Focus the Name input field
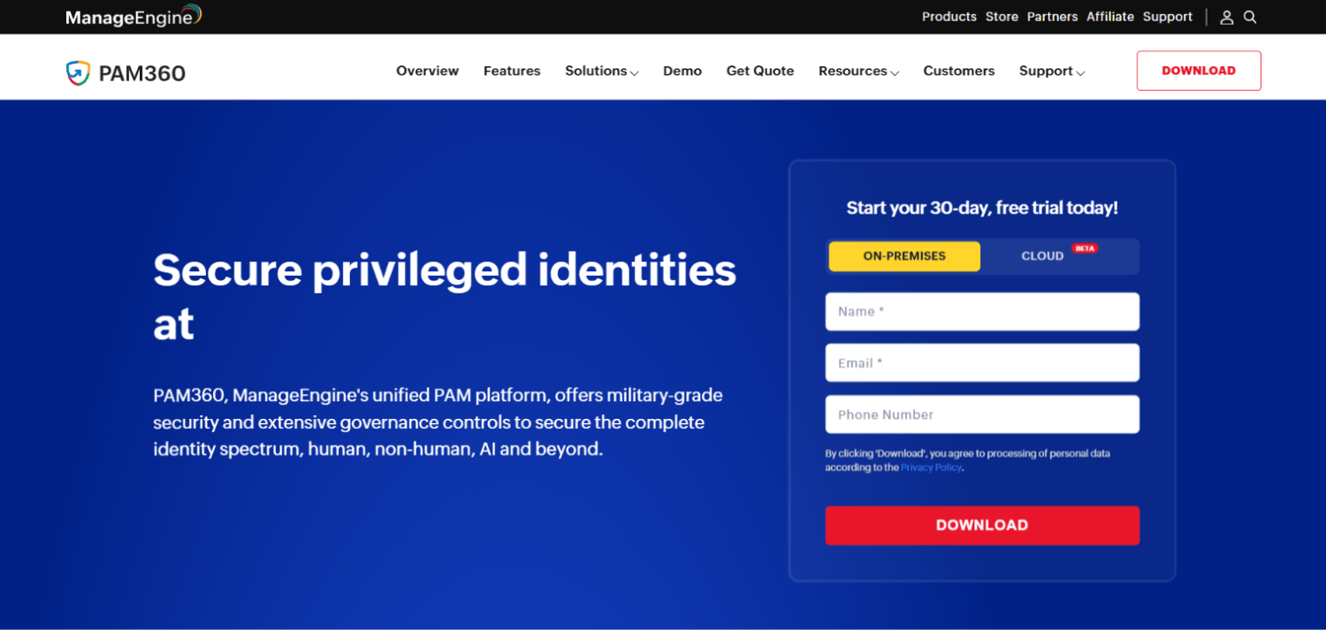1326x630 pixels. pos(982,311)
